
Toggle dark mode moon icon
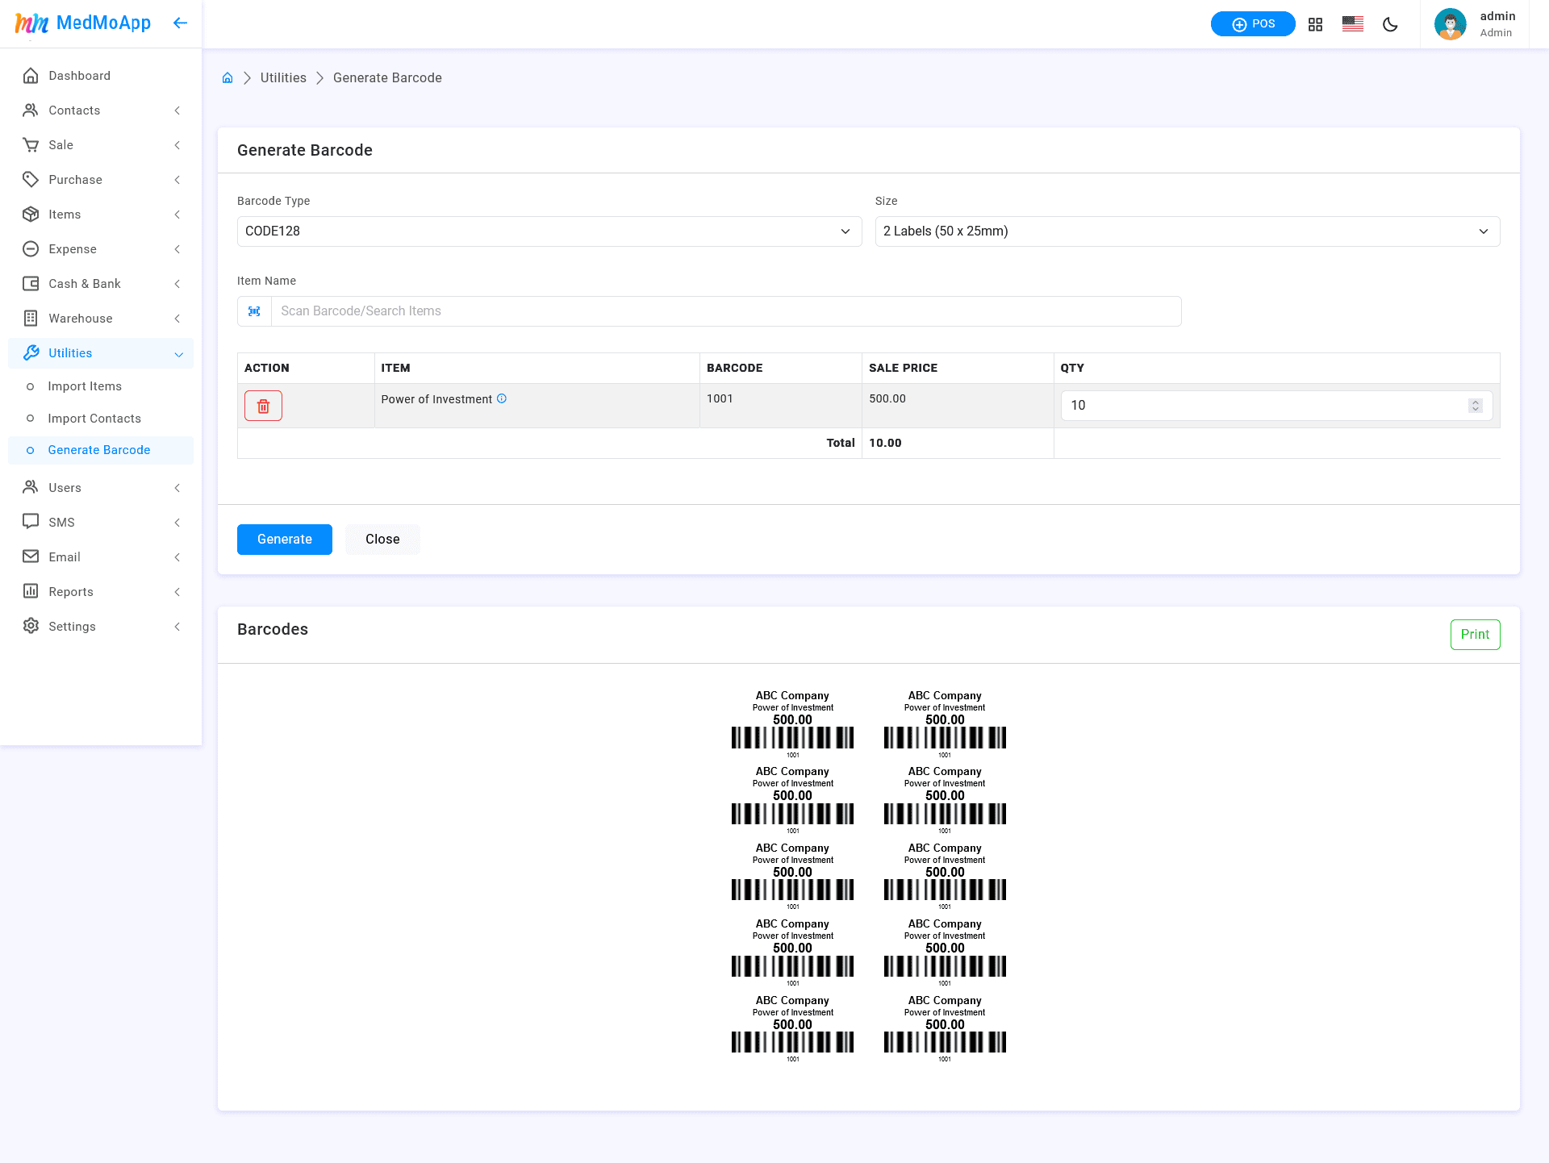(1390, 24)
